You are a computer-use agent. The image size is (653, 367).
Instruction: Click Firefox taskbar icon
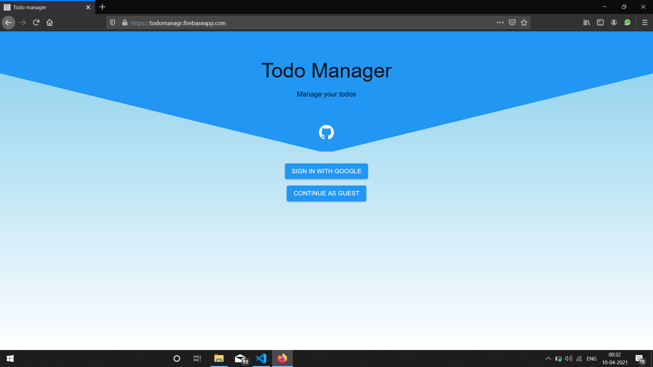[282, 359]
